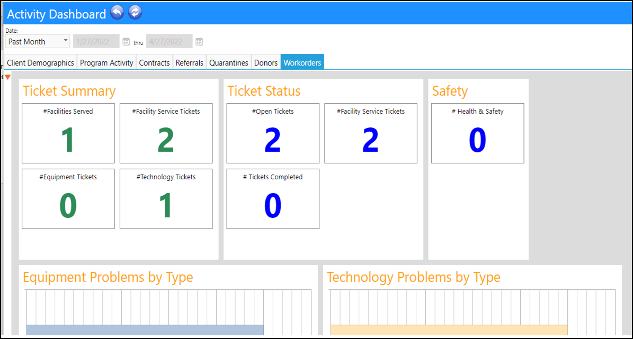Click the Ticket Summary heading
633x339 pixels.
(69, 91)
